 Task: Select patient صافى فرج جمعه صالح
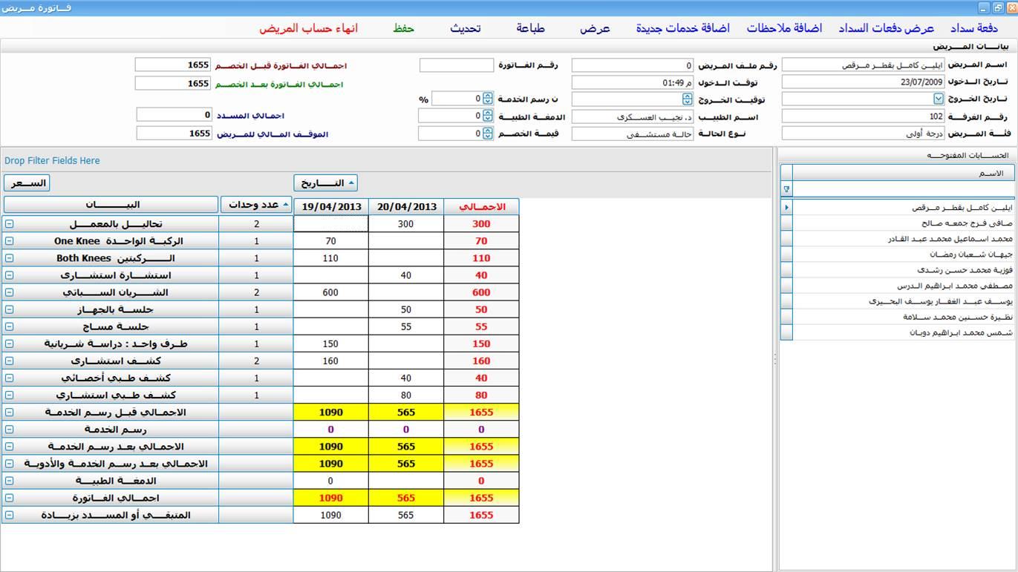(903, 223)
